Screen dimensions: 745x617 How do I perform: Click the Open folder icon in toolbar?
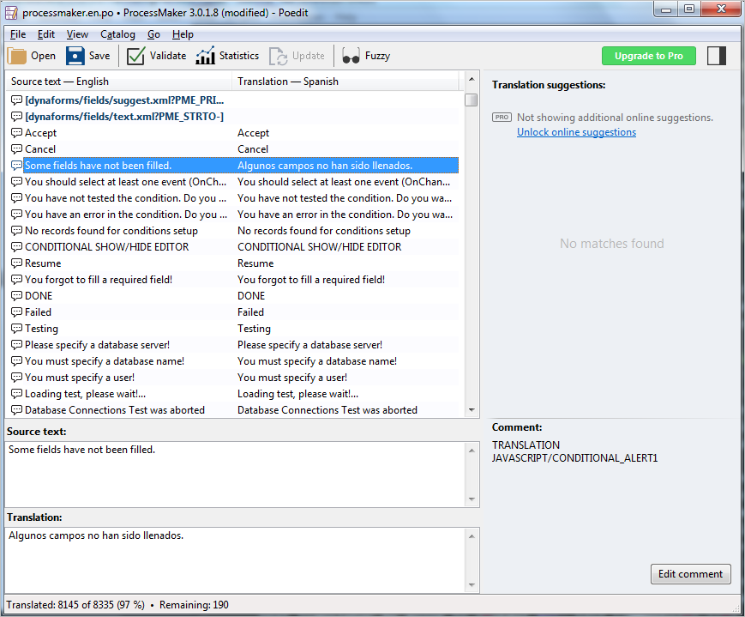coord(18,56)
